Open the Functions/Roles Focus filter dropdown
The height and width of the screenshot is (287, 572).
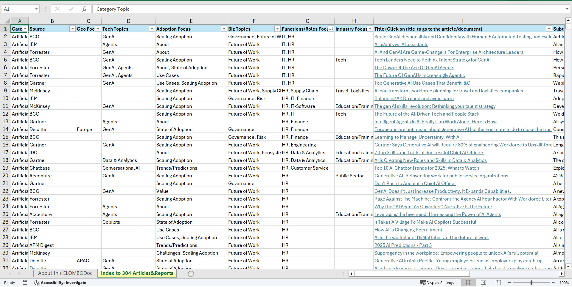click(331, 29)
